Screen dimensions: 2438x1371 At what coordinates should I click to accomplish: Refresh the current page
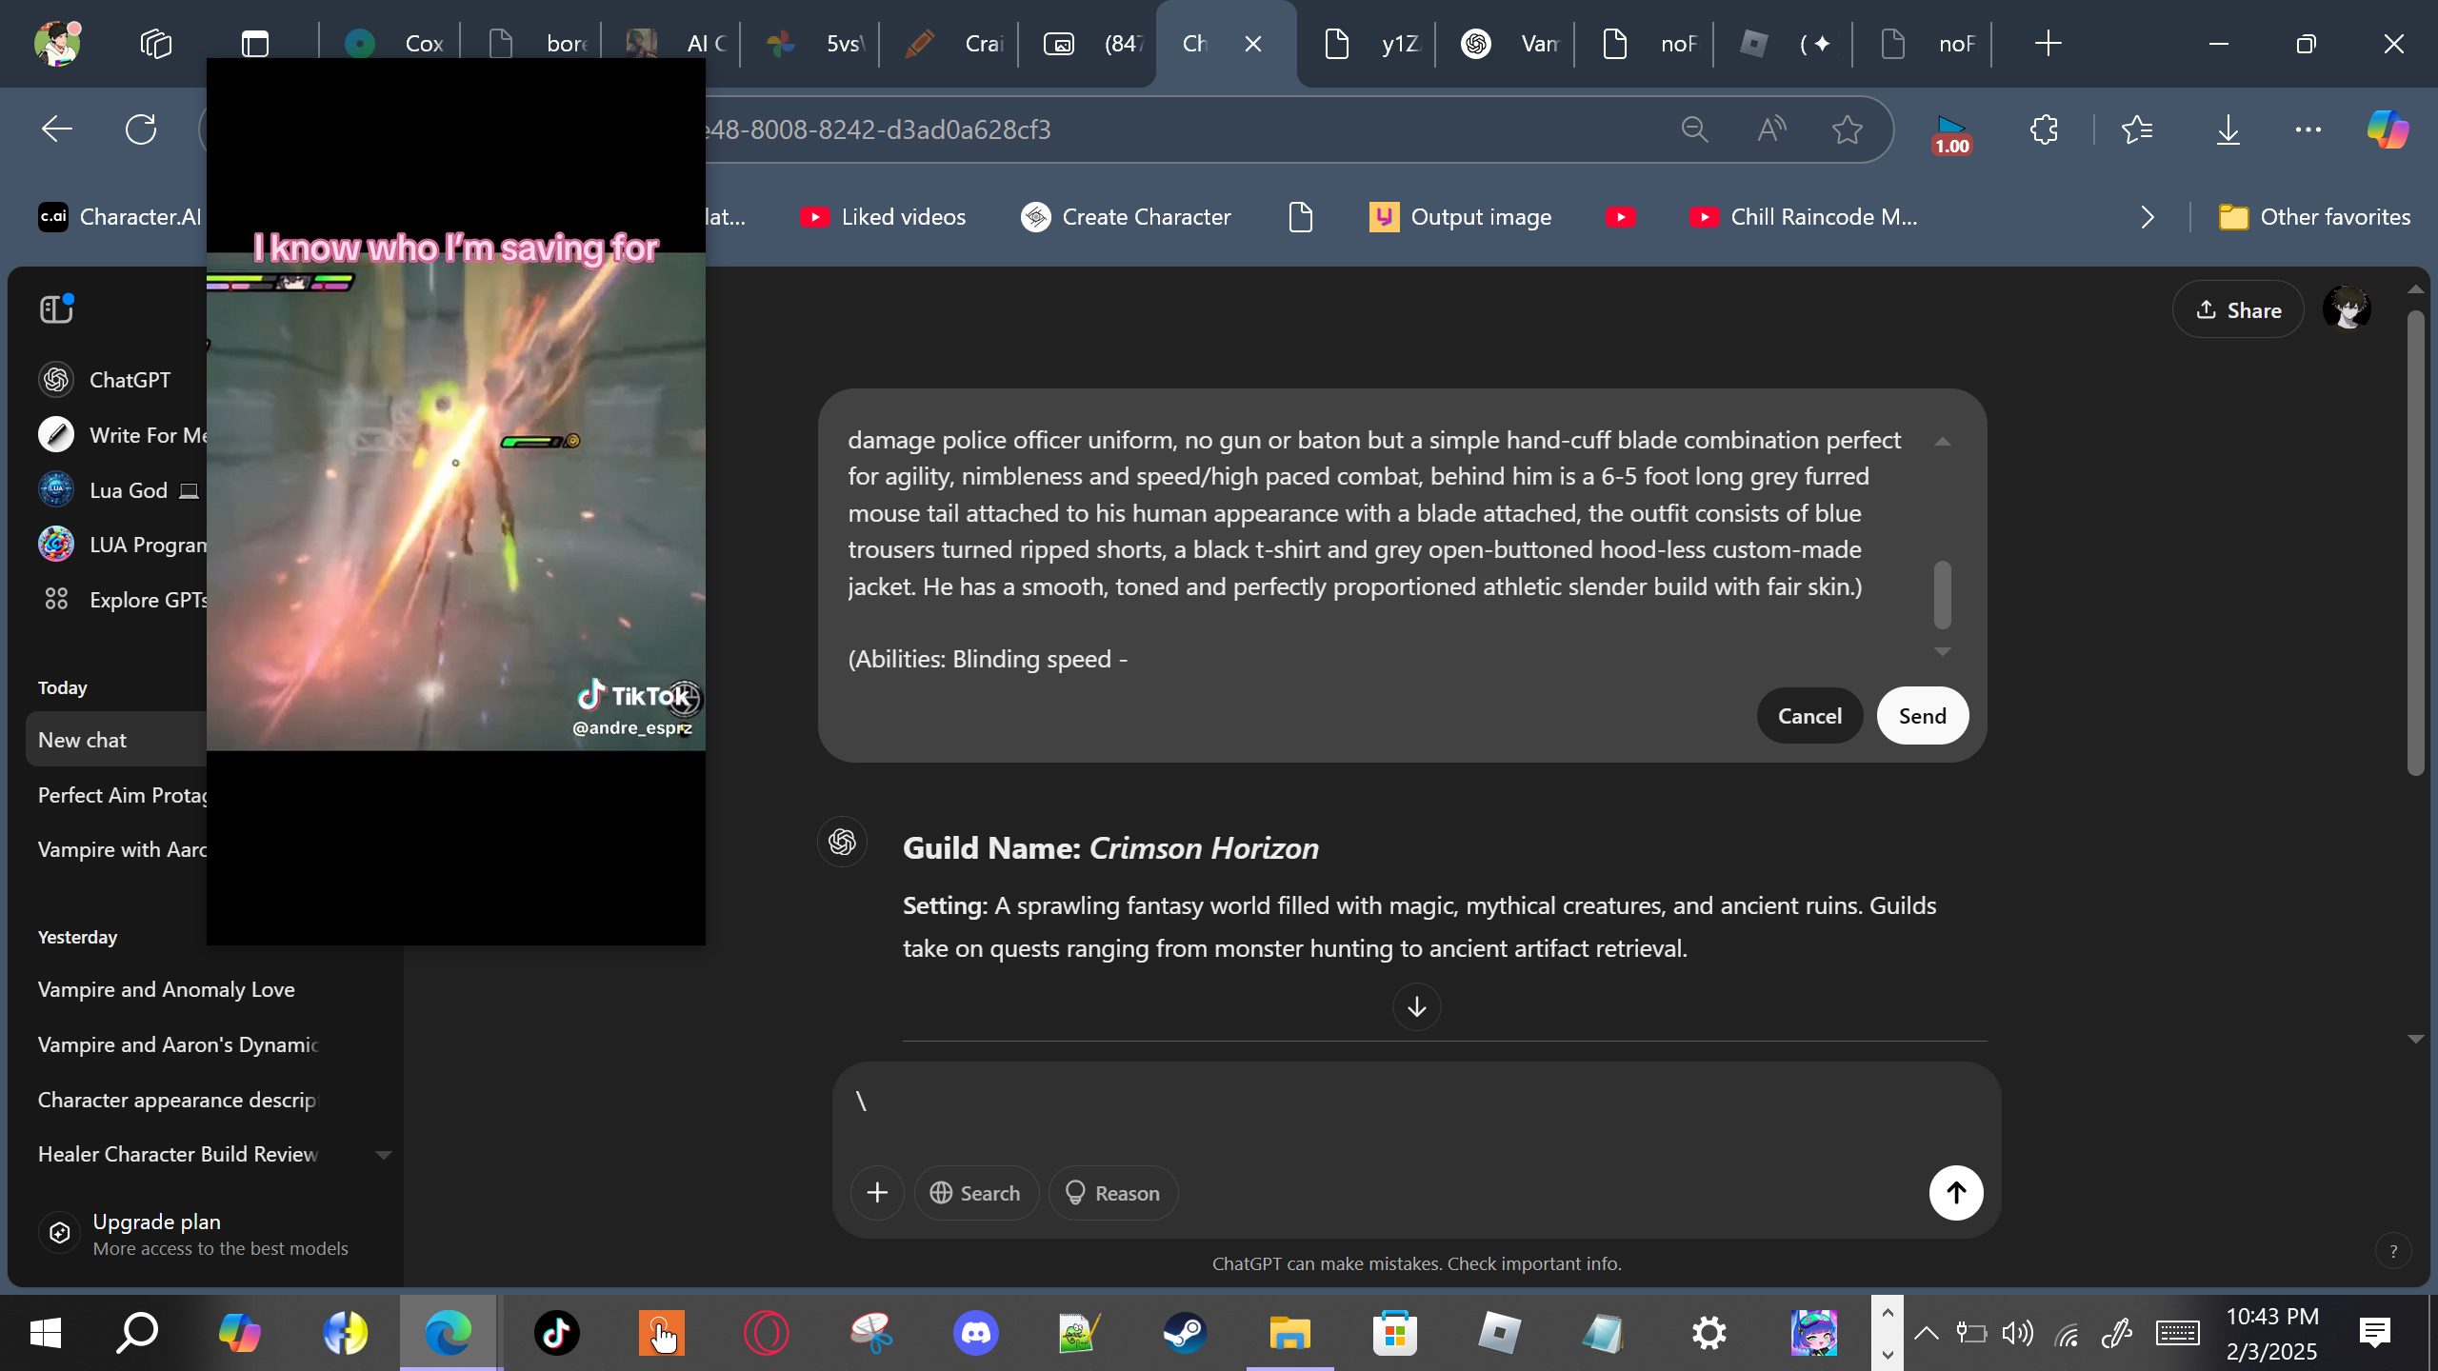click(x=141, y=129)
